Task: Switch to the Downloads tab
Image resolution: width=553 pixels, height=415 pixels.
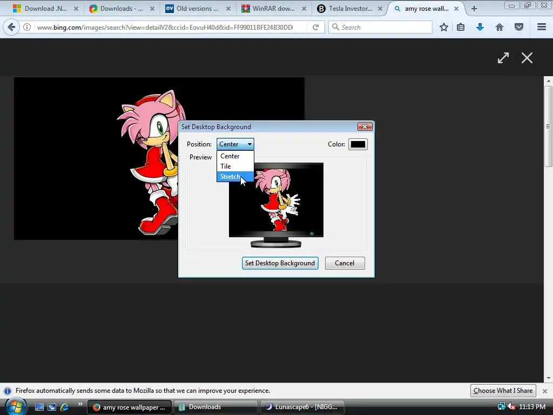Action: click(x=122, y=9)
